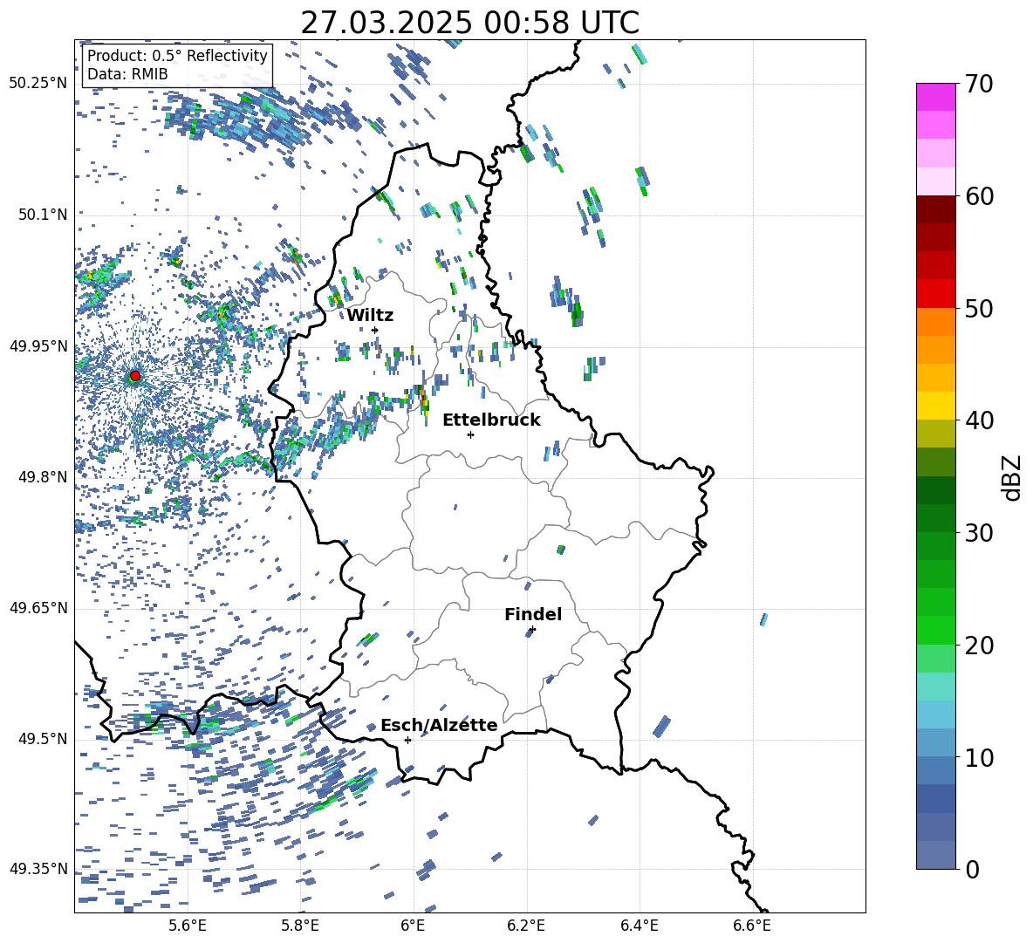Click the 49.95°N latitude label
The height and width of the screenshot is (943, 1033).
click(38, 346)
